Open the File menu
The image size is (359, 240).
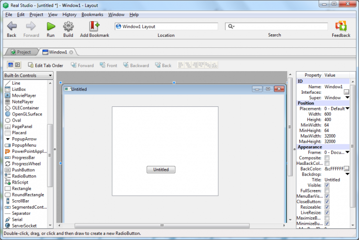(x=9, y=15)
